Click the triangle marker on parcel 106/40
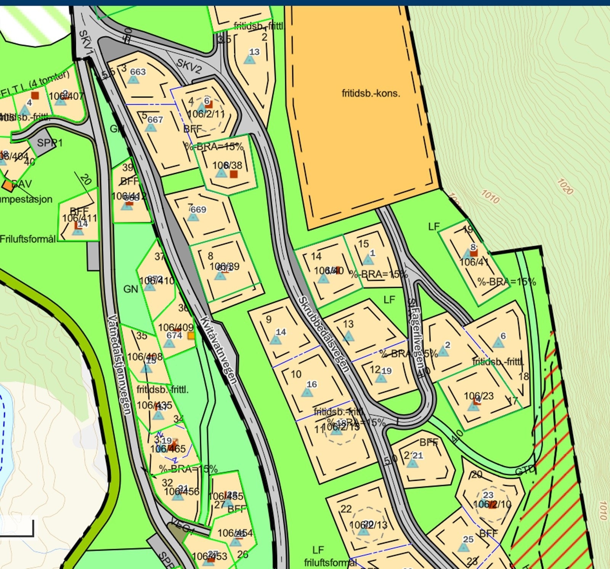Image resolution: width=610 pixels, height=569 pixels. pyautogui.click(x=323, y=279)
